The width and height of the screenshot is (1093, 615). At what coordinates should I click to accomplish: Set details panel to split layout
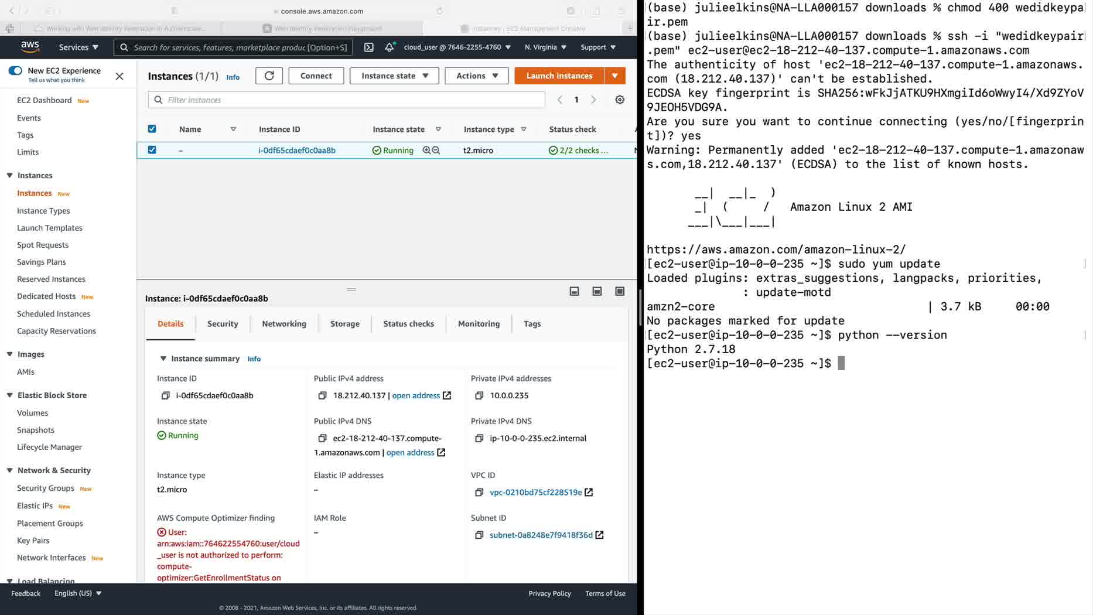[597, 292]
